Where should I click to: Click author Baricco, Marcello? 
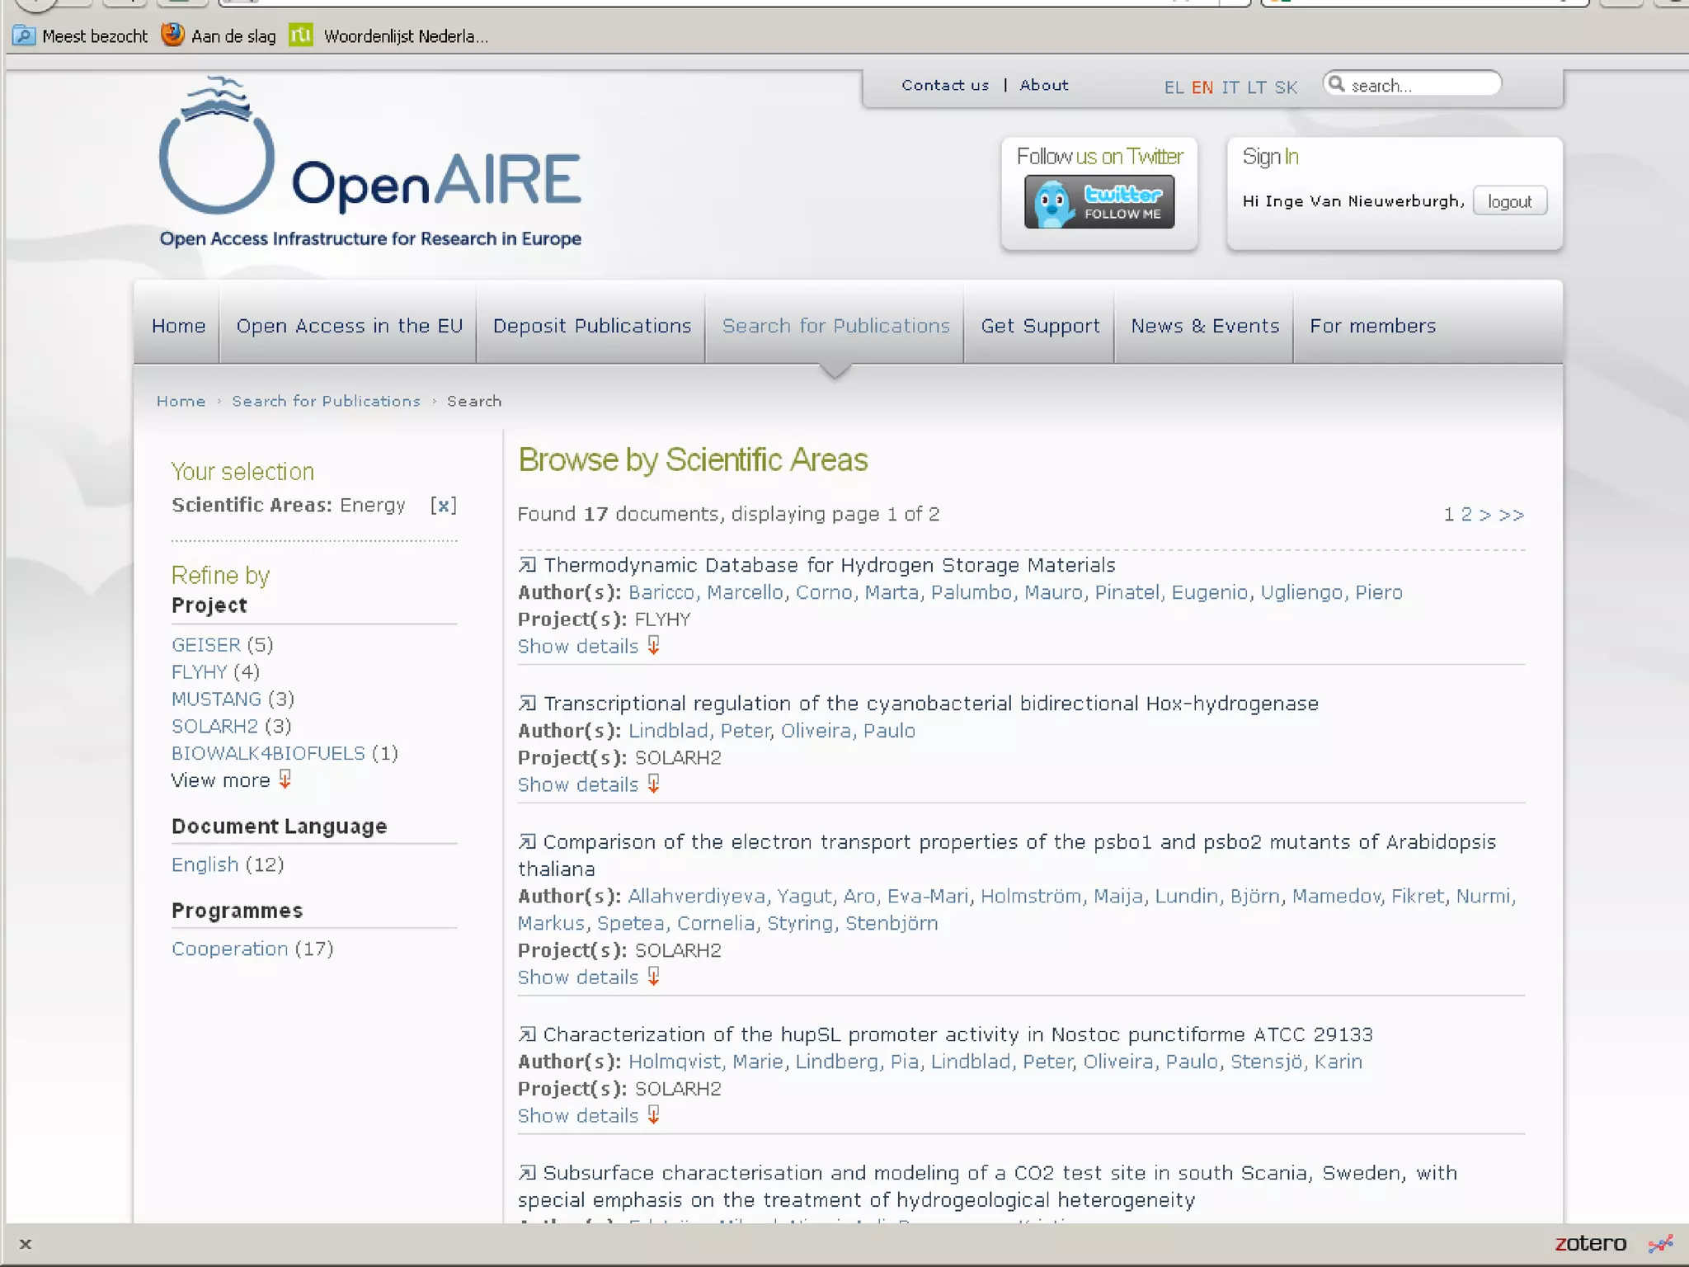point(705,592)
